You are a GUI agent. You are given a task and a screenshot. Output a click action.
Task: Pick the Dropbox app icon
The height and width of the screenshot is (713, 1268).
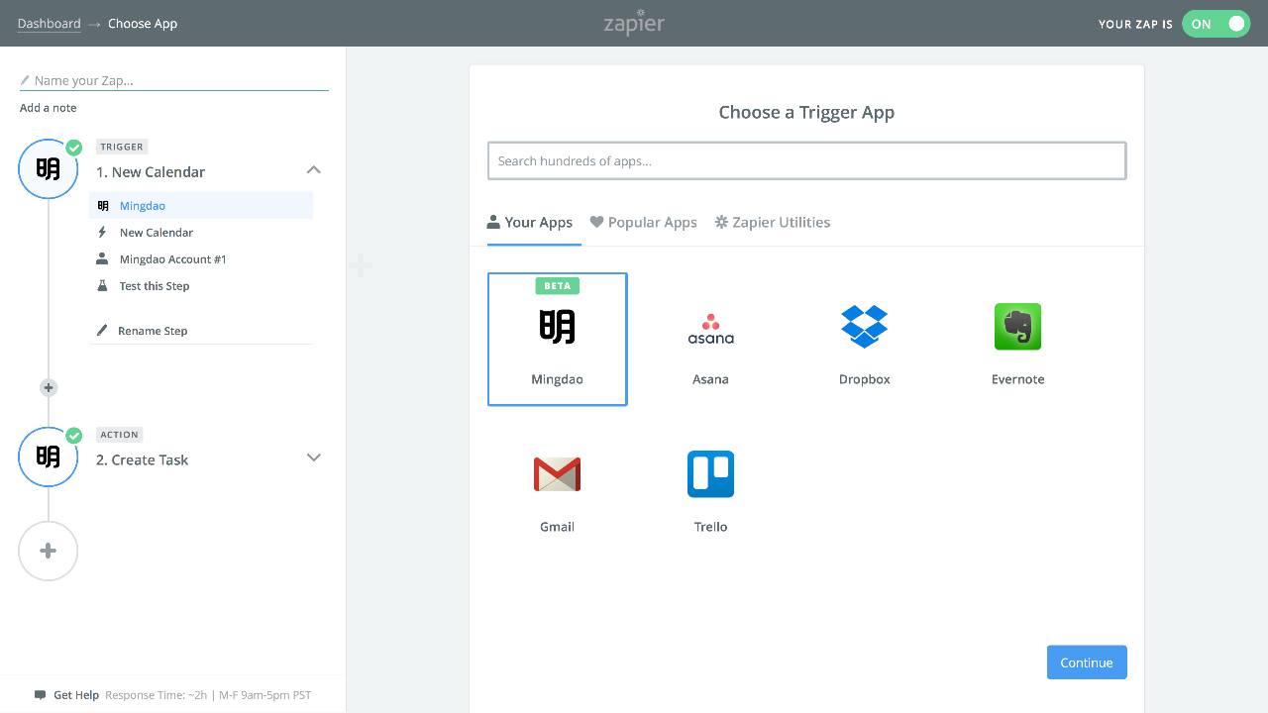[x=864, y=327]
